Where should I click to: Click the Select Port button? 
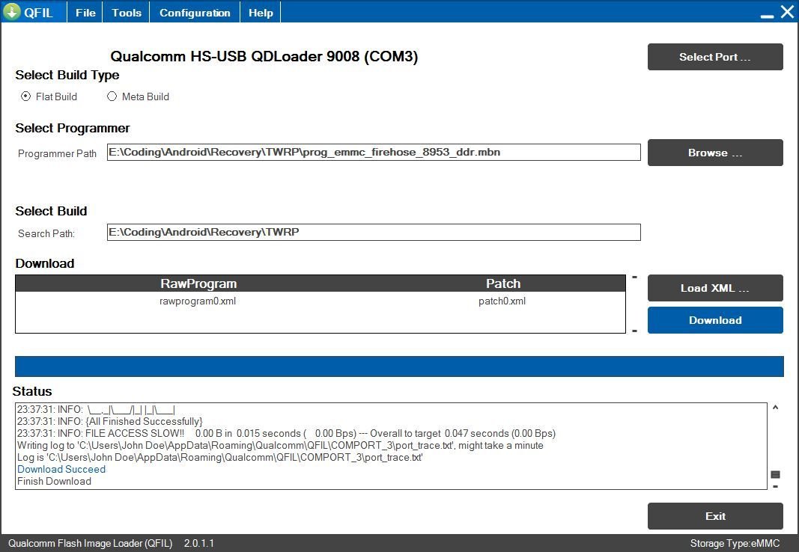(x=715, y=57)
